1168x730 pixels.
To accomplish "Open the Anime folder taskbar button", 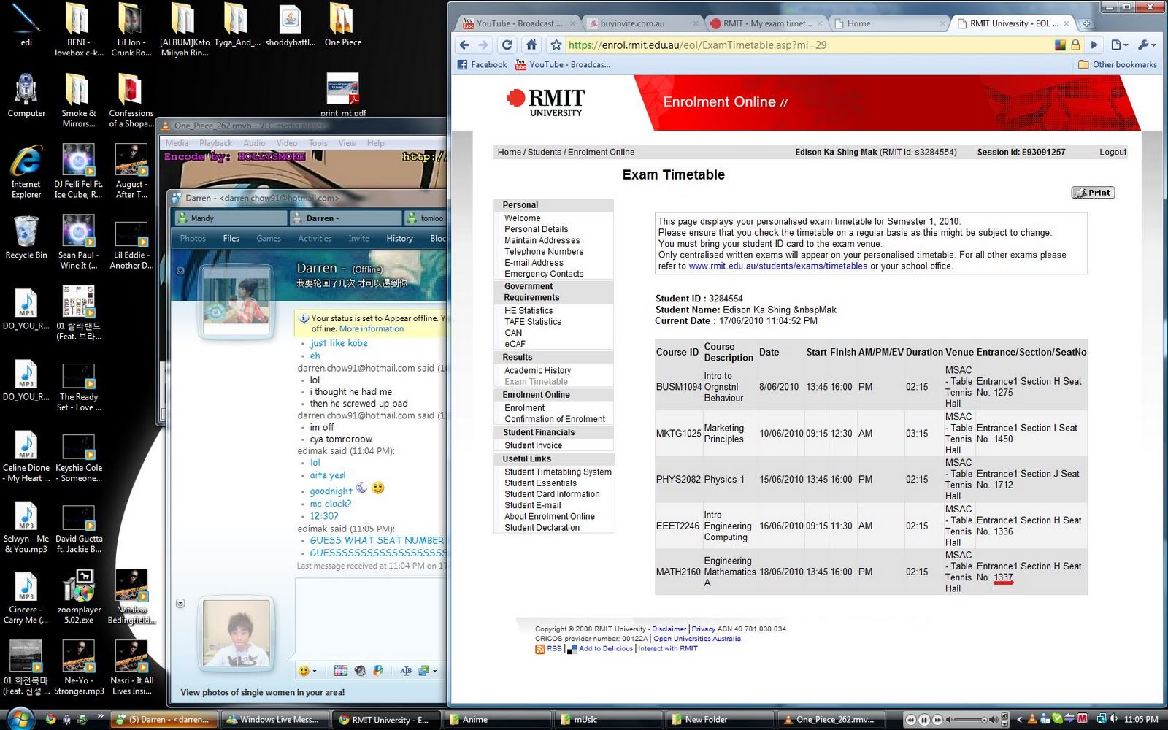I will (499, 720).
